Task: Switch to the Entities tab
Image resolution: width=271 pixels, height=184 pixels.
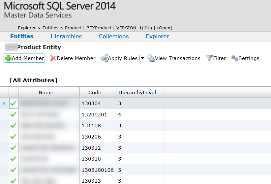Action: [22, 36]
